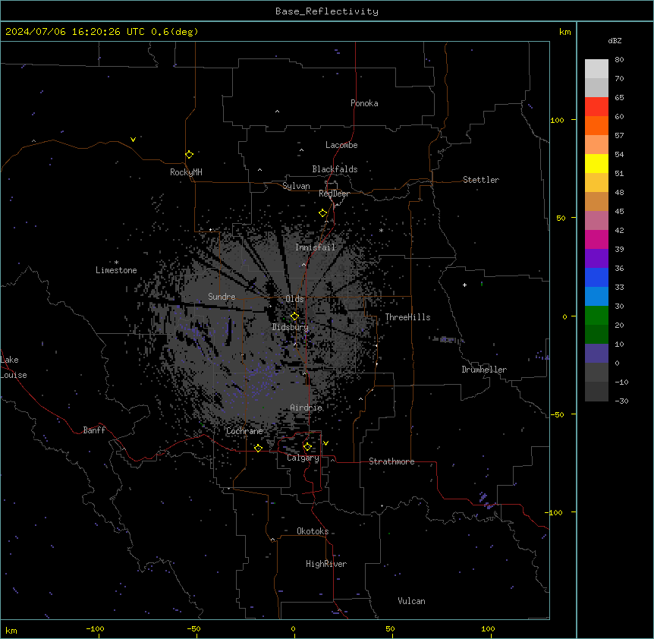The width and height of the screenshot is (654, 639).
Task: Click the Lacombe label
Action: [341, 145]
